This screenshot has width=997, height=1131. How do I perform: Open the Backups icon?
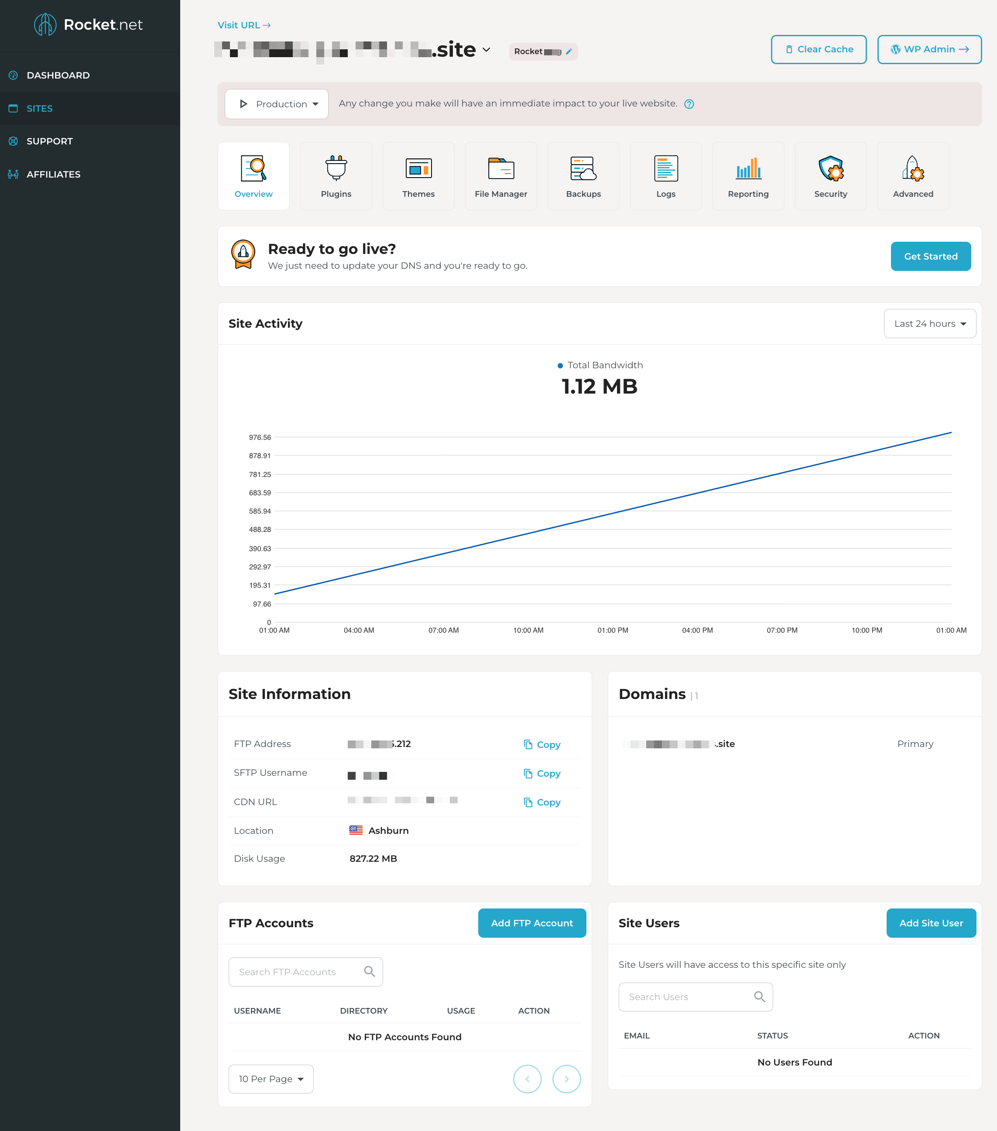pos(583,168)
